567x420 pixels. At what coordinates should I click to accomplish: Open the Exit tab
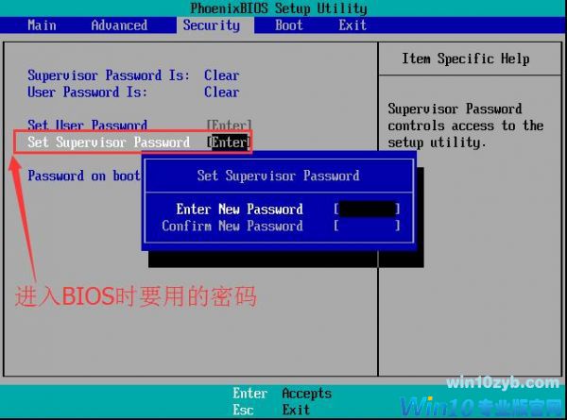352,25
